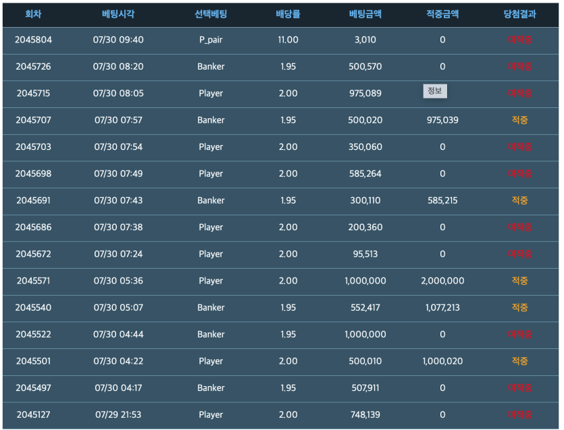Click bet amount 500,570
This screenshot has height=430, width=564.
pyautogui.click(x=365, y=67)
